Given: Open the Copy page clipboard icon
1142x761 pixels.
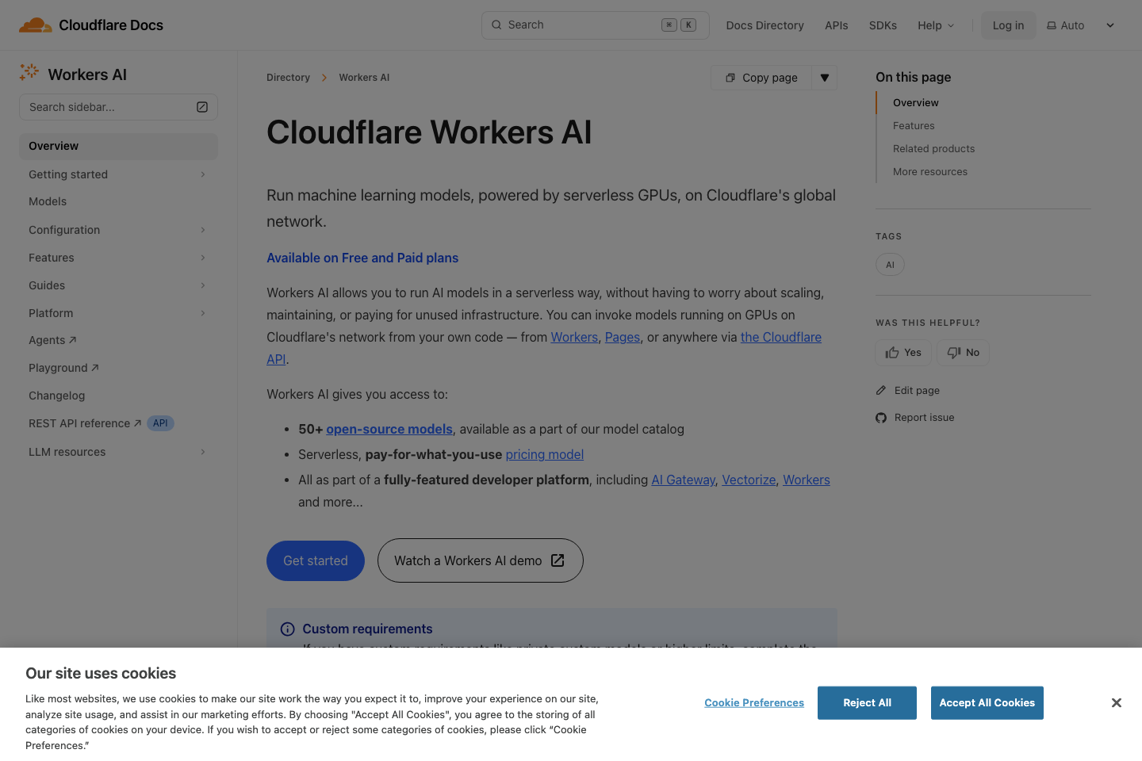Looking at the screenshot, I should click(x=730, y=78).
